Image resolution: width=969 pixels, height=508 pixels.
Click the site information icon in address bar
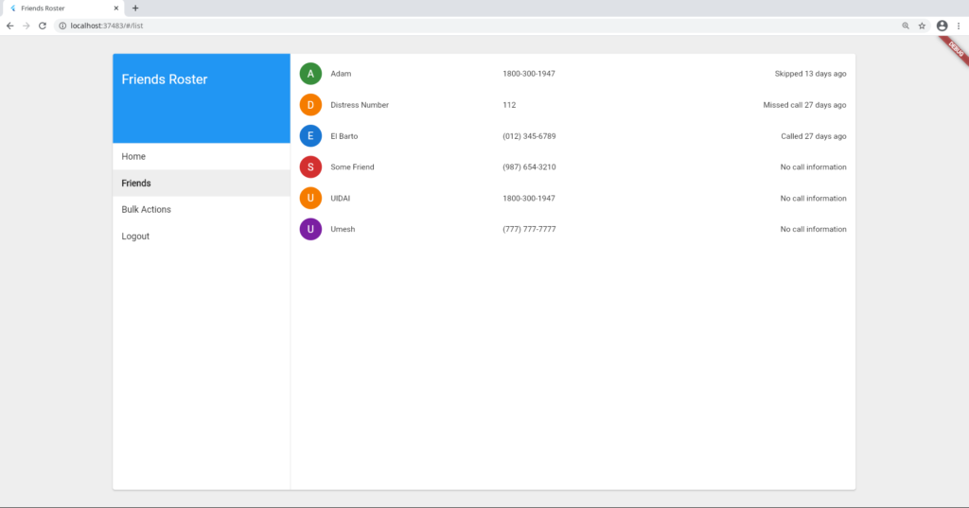62,26
